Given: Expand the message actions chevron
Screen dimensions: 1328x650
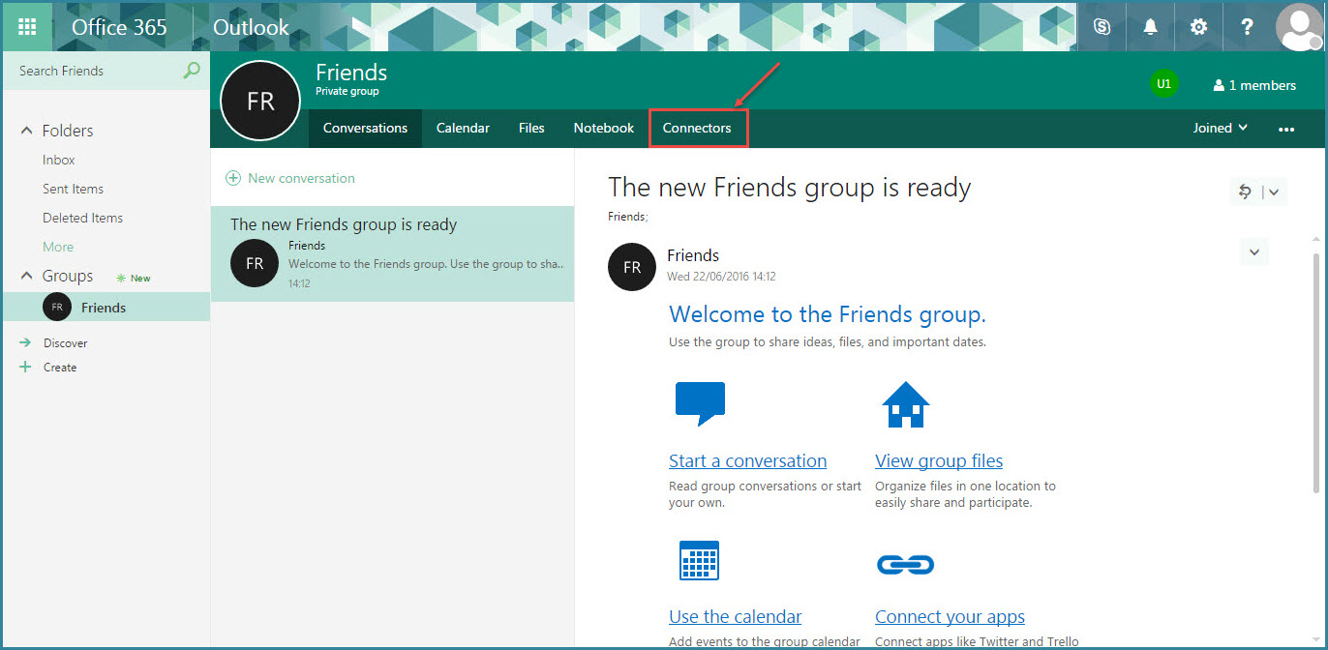Looking at the screenshot, I should [1253, 252].
